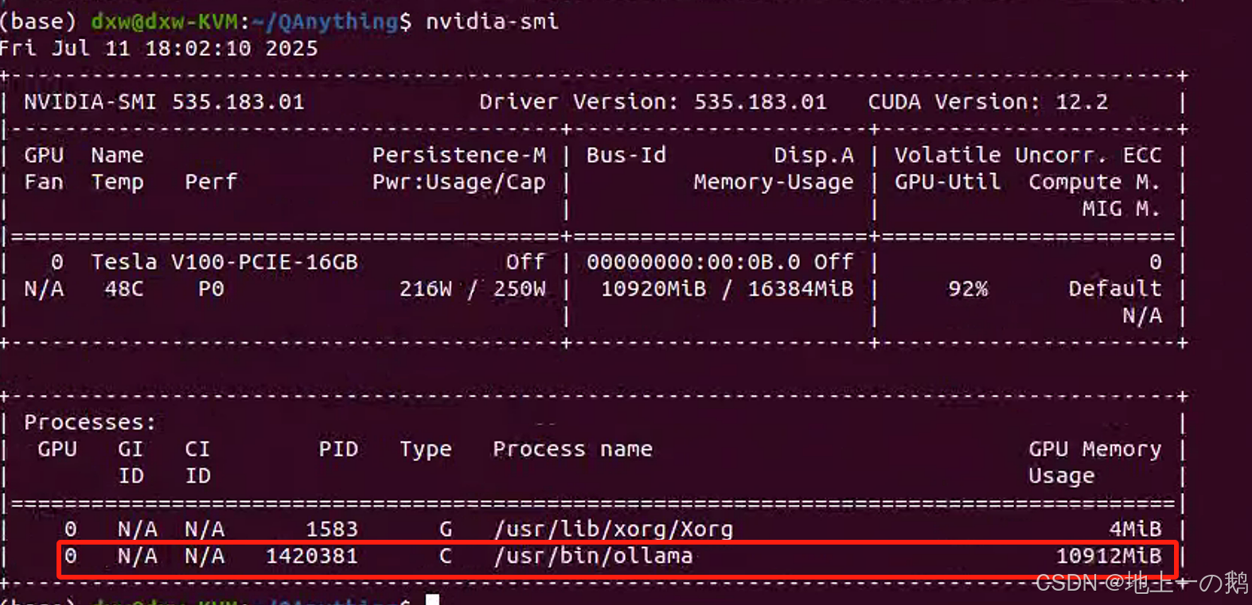
Task: Click the ~/QAnything directory path in prompt
Action: [x=325, y=21]
